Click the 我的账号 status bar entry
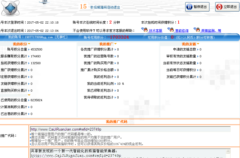 pos(38,37)
